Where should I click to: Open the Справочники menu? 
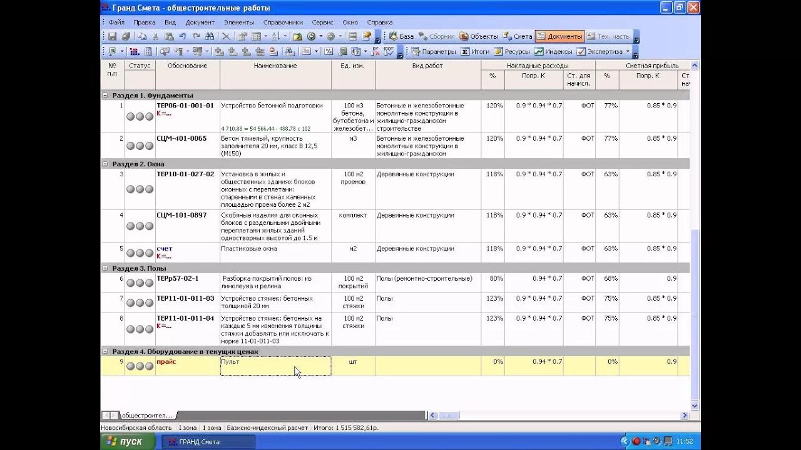[283, 22]
